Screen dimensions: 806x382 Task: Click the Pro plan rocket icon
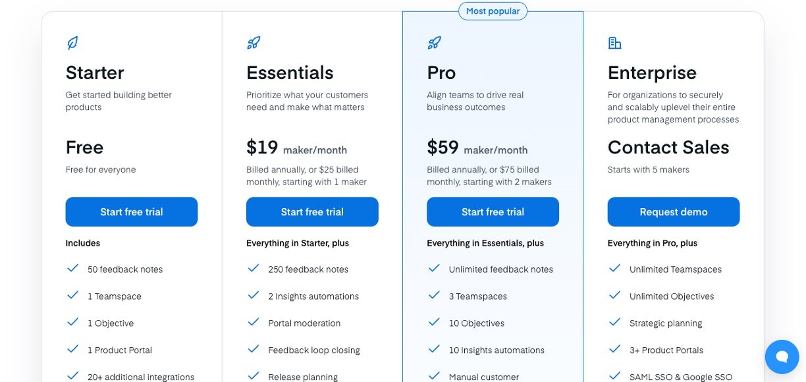point(434,43)
